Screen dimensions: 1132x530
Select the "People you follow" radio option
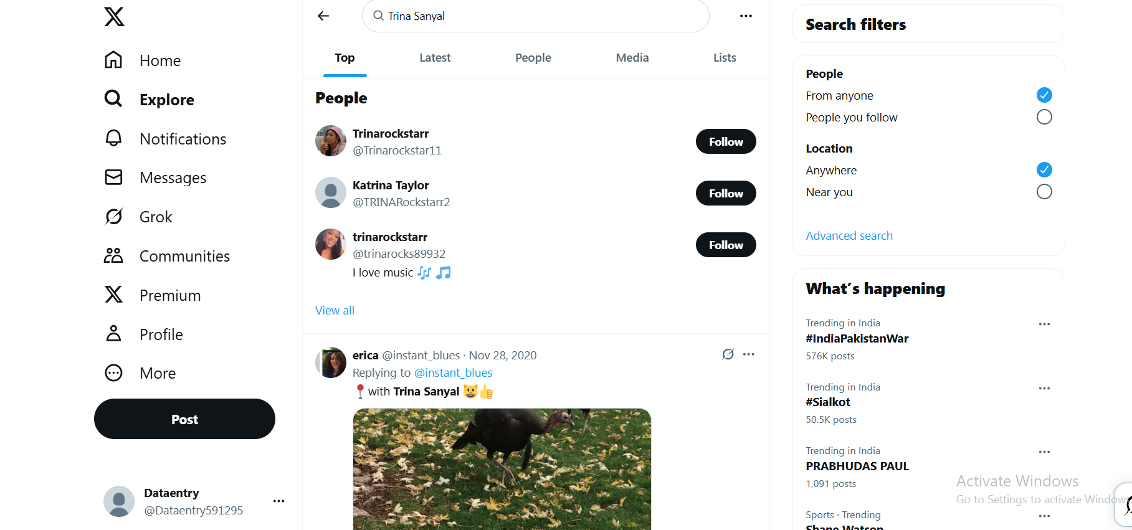pyautogui.click(x=1044, y=117)
